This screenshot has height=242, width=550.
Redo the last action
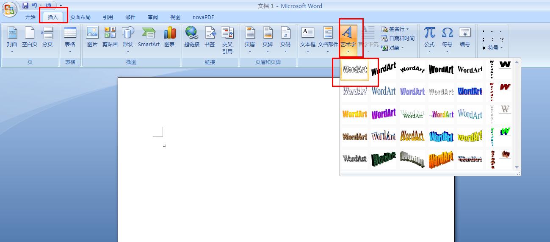pyautogui.click(x=48, y=6)
